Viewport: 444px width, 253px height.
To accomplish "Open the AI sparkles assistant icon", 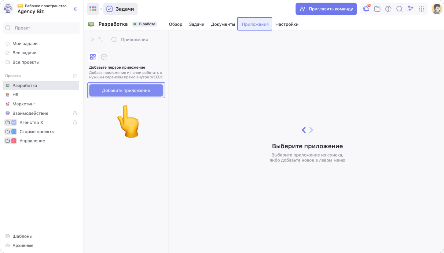I will pos(410,9).
